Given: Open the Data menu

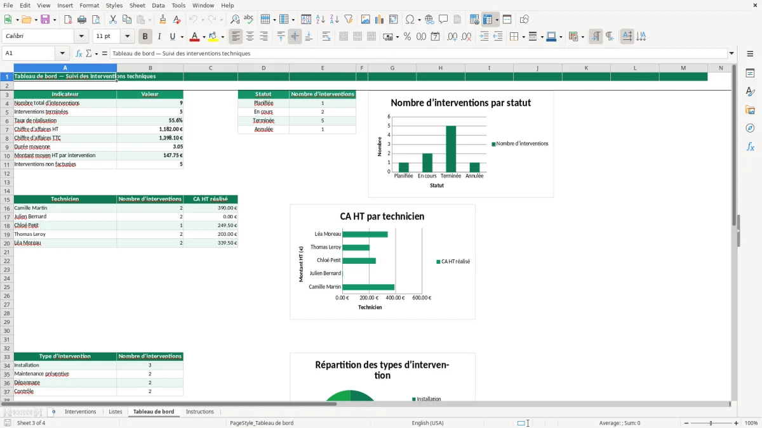Looking at the screenshot, I should (158, 5).
